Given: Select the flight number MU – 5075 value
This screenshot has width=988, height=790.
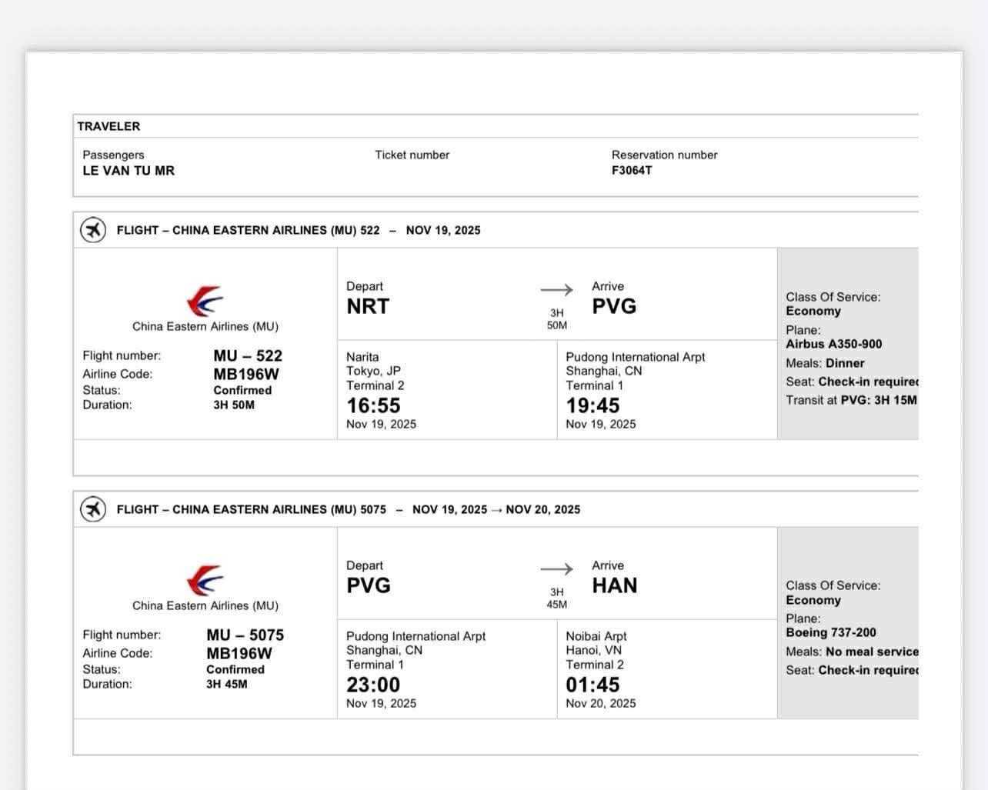Looking at the screenshot, I should (245, 635).
